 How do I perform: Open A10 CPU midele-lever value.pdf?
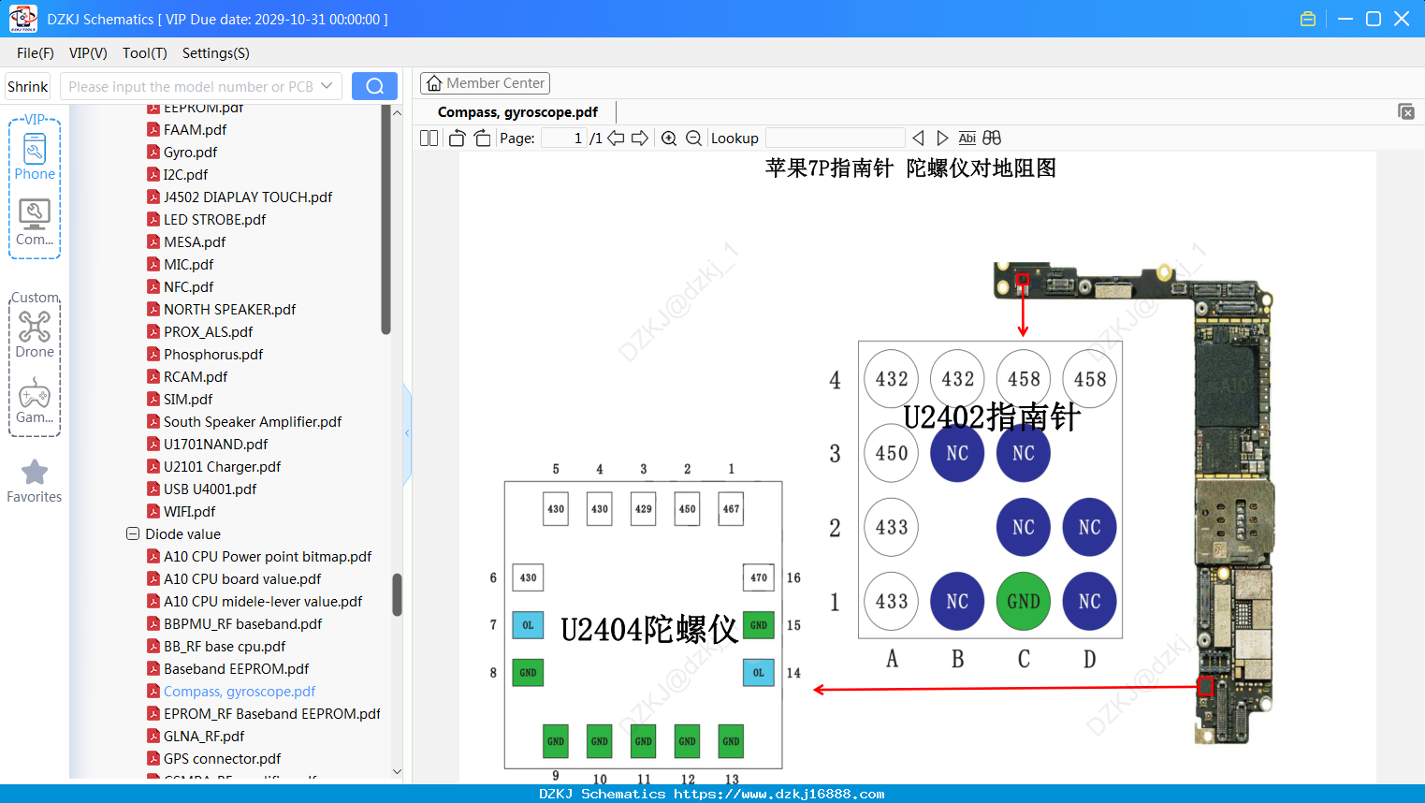pos(263,601)
